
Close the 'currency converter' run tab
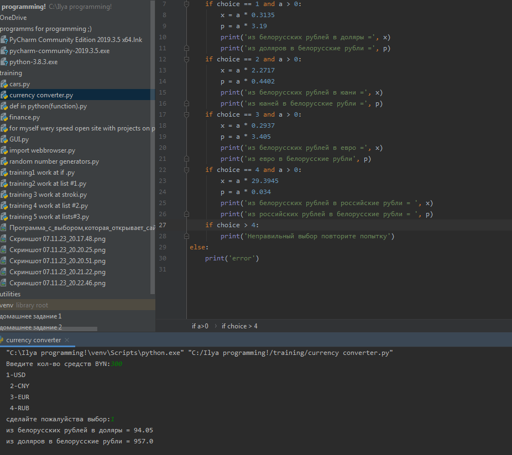tap(67, 340)
